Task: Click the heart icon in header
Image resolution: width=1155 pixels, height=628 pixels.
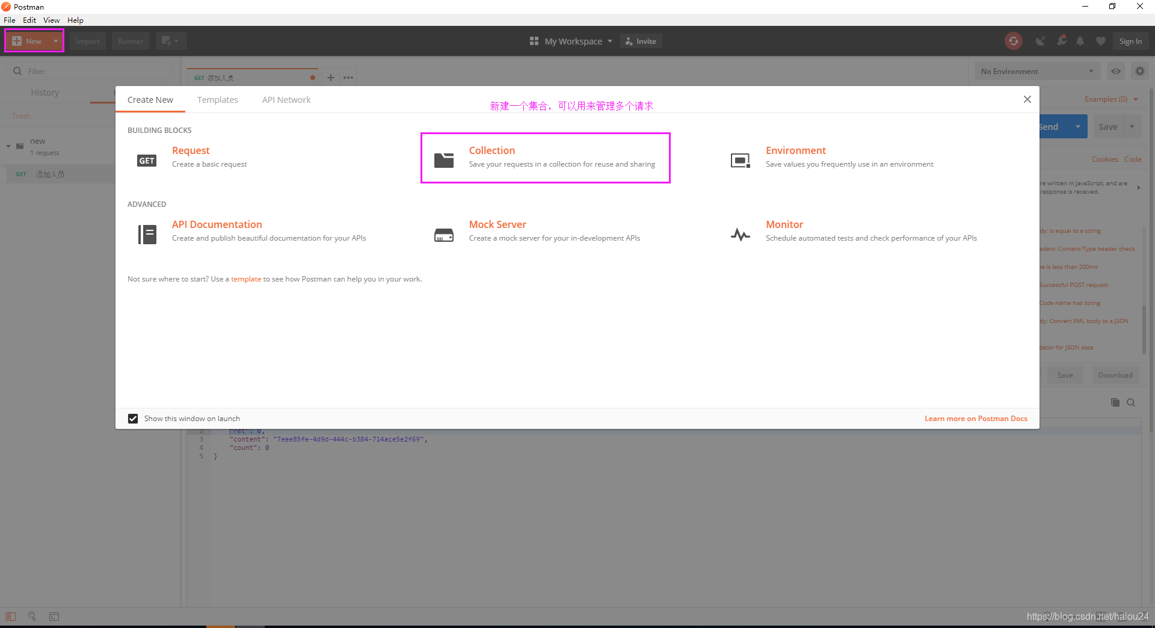Action: 1101,41
